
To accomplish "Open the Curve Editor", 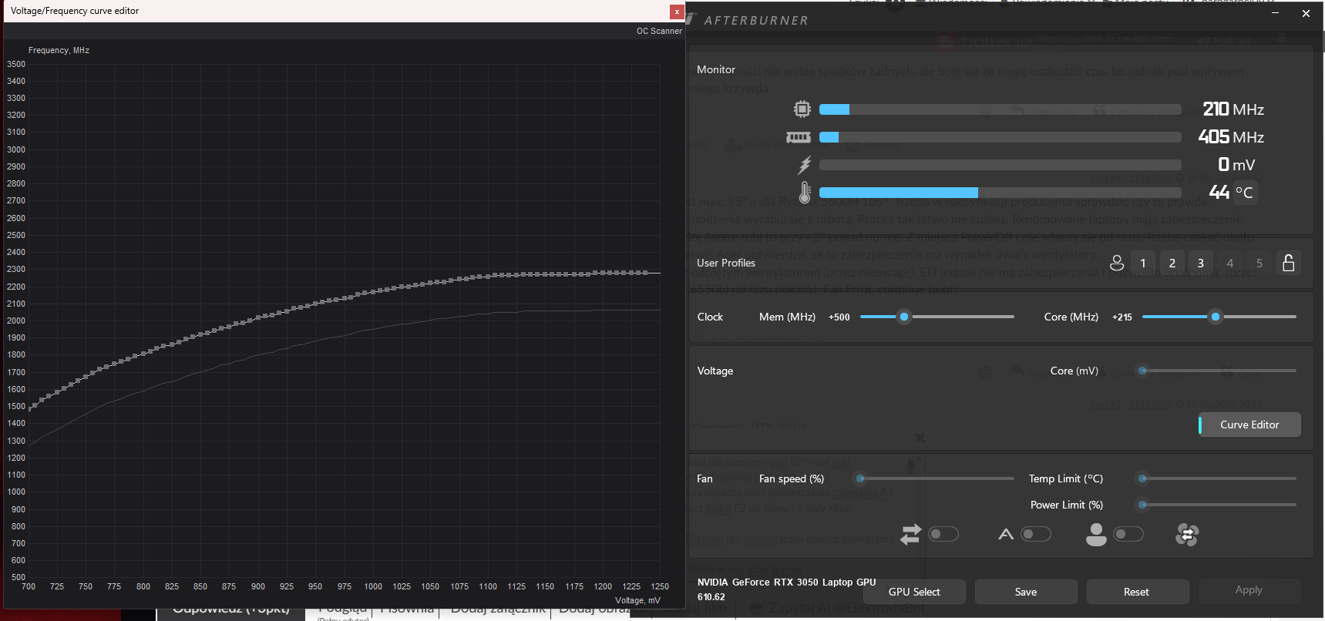I will tap(1249, 425).
